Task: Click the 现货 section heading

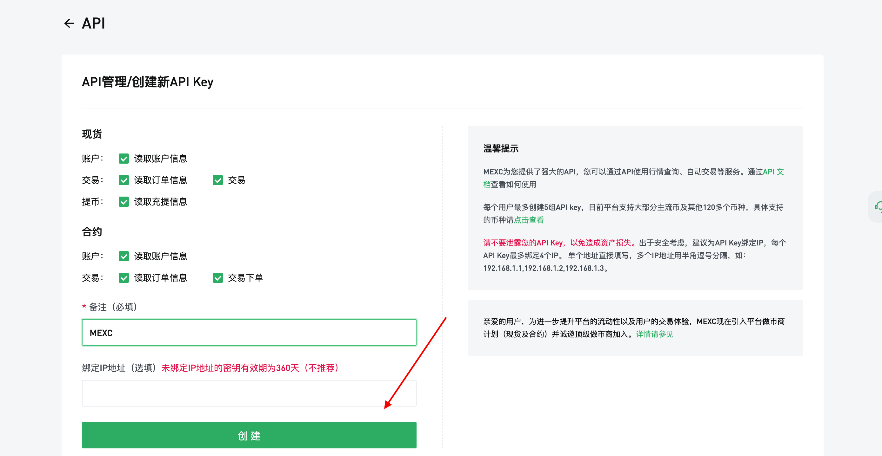Action: 92,134
